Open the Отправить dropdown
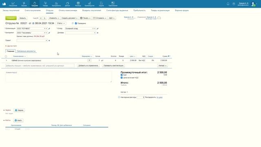This screenshot has height=147, width=261. pos(100,18)
